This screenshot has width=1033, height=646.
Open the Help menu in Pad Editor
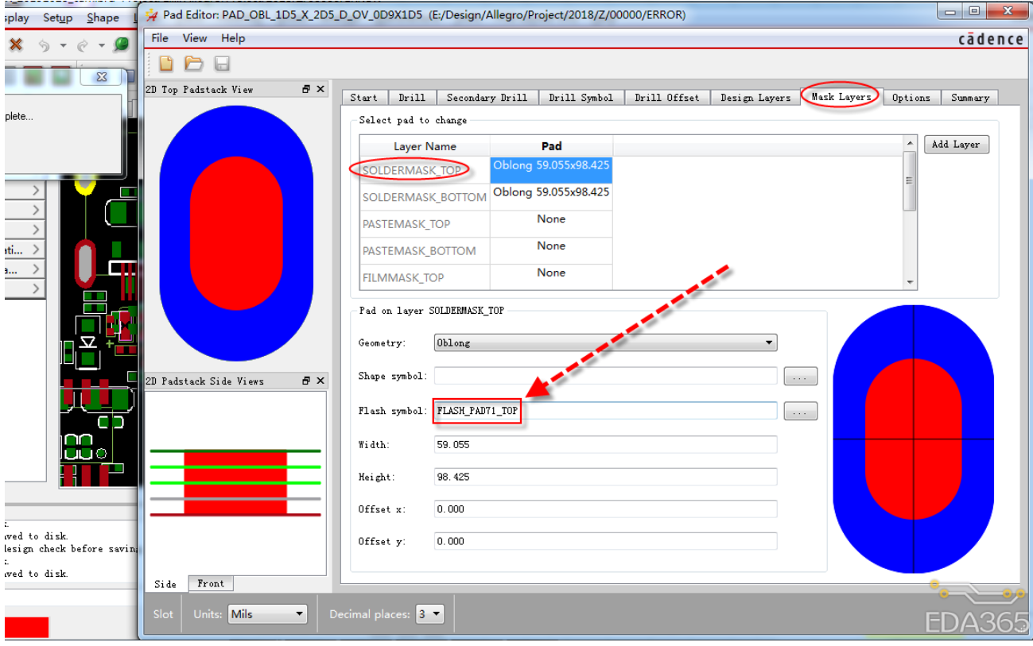(233, 38)
